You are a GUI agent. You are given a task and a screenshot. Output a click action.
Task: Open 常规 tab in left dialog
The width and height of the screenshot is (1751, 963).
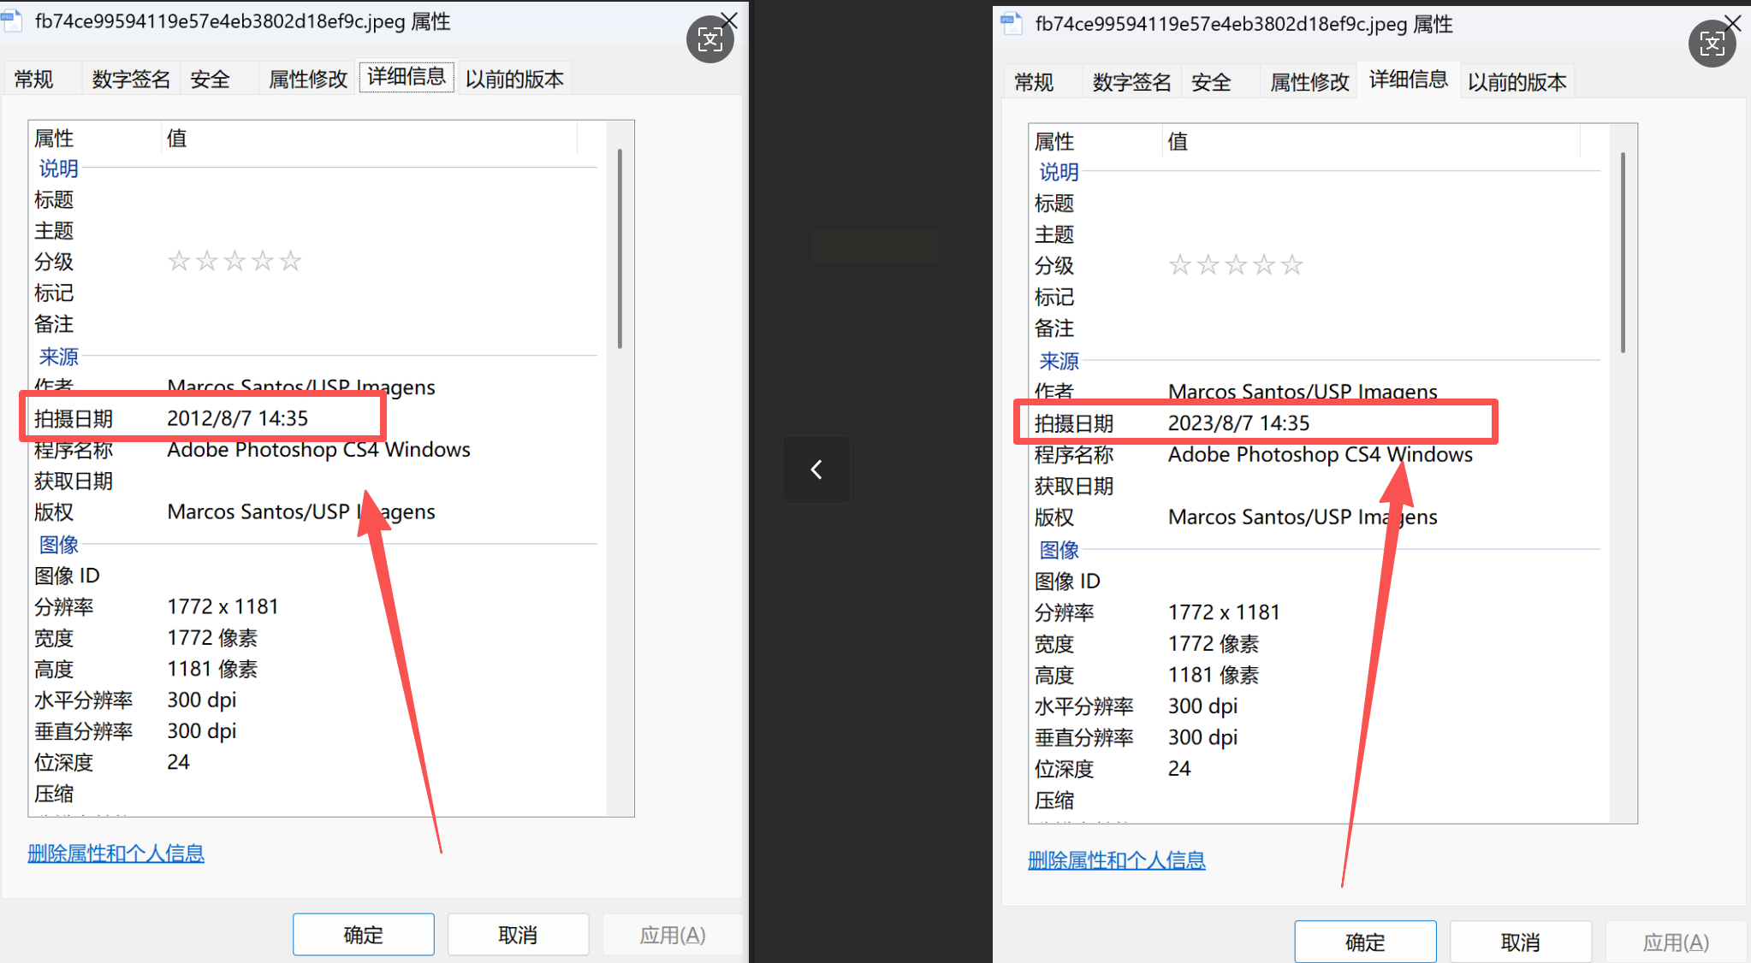click(x=34, y=80)
